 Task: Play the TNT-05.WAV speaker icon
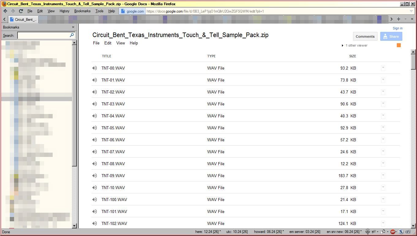(95, 128)
